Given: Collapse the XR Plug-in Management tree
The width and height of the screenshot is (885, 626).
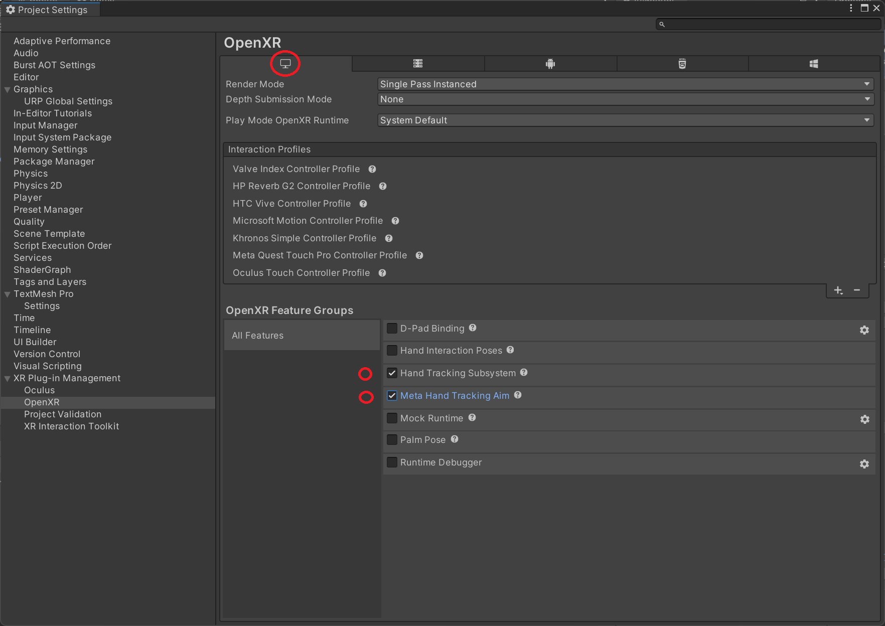Looking at the screenshot, I should point(8,379).
